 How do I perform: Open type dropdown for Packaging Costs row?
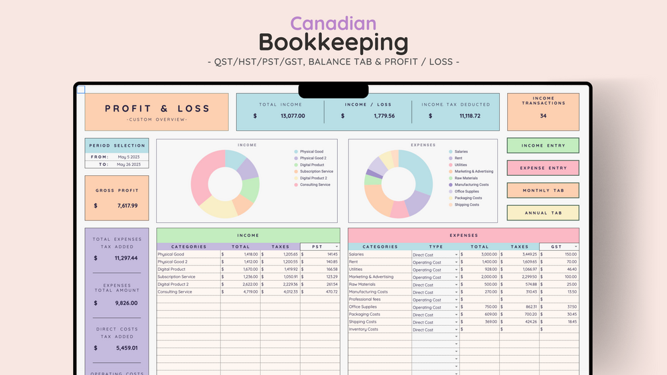coord(456,315)
